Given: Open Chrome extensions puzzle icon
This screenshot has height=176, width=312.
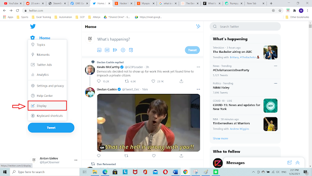Looking at the screenshot, I should coord(294,11).
